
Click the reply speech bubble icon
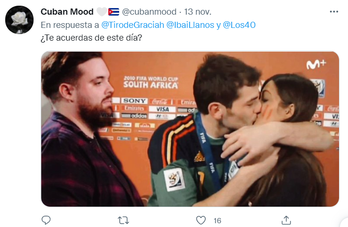(46, 220)
